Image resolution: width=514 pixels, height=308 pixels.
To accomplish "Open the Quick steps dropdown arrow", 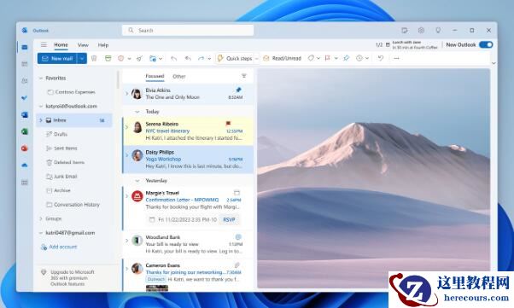I will 257,59.
